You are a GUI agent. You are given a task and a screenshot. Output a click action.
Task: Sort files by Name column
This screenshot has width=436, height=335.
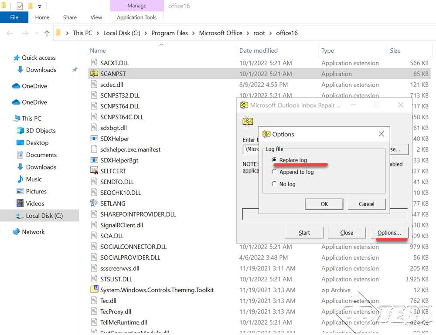(98, 51)
